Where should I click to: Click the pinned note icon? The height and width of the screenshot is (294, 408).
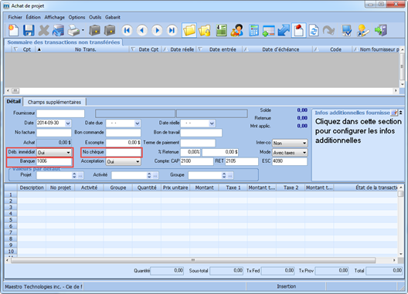click(x=299, y=30)
